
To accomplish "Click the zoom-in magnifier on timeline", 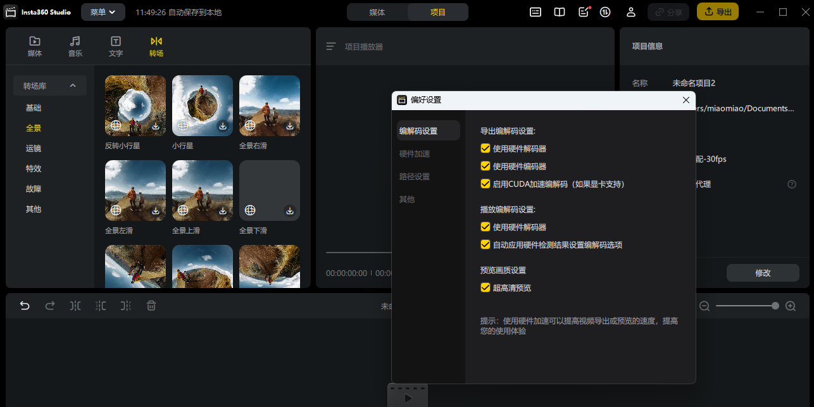I will (791, 306).
